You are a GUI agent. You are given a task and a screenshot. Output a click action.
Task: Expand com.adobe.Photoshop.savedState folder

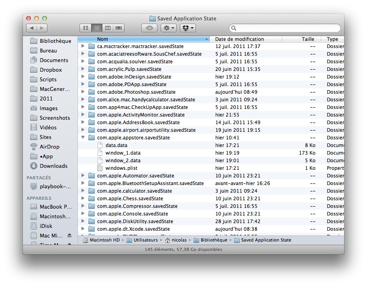[x=83, y=92]
